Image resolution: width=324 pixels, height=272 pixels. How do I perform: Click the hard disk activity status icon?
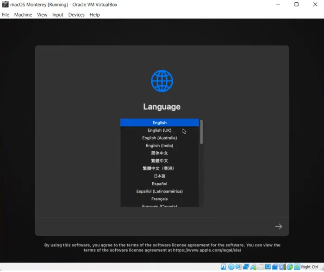click(224, 267)
